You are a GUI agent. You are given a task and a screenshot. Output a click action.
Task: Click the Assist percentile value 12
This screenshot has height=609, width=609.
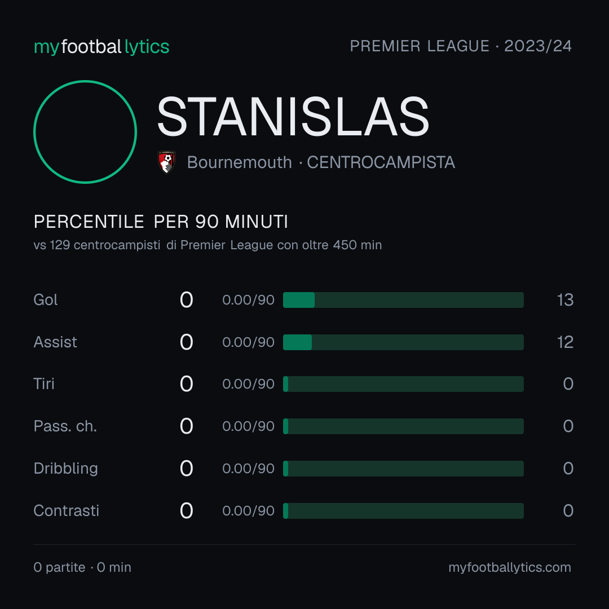pyautogui.click(x=565, y=342)
